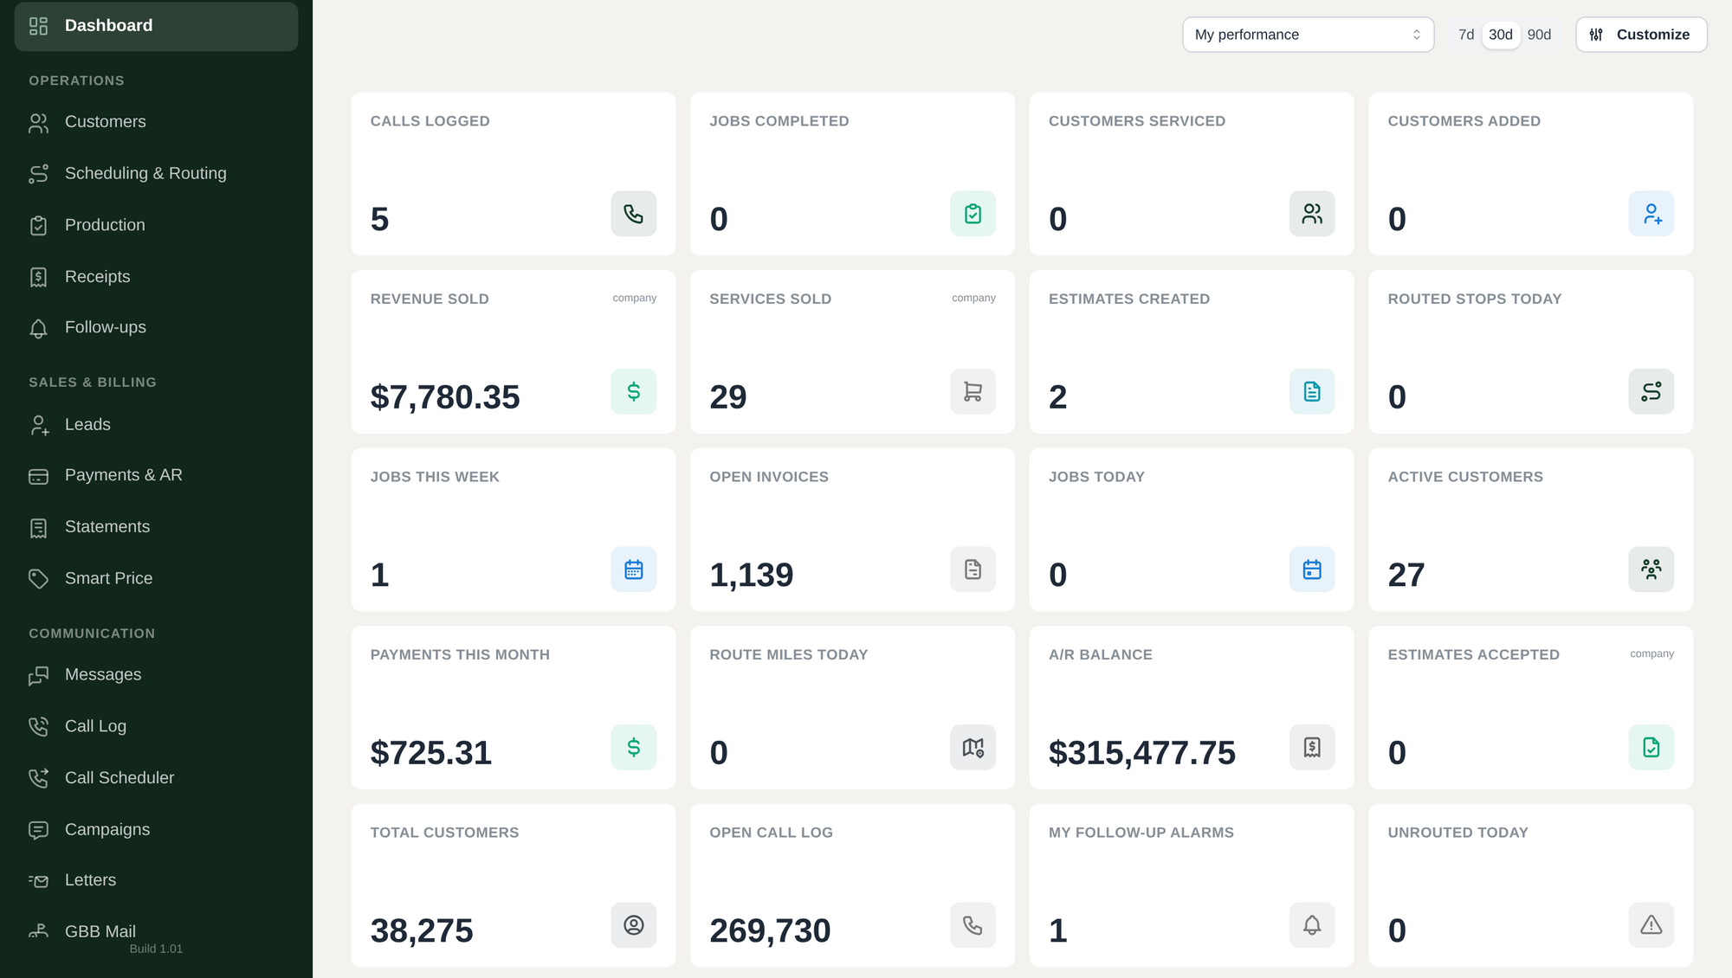Open Dashboard in the sidebar
1732x978 pixels.
pyautogui.click(x=156, y=26)
